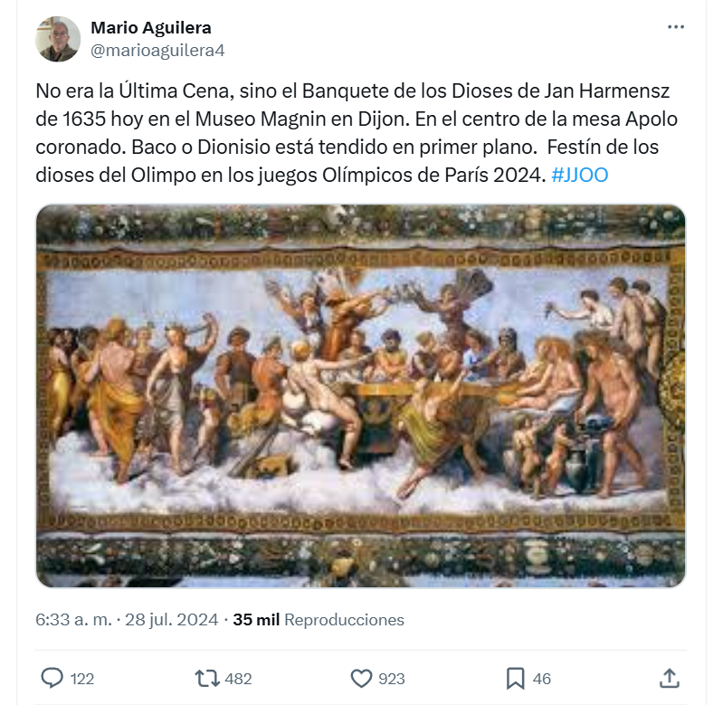Open the share upload arrow icon
The image size is (723, 705).
pyautogui.click(x=670, y=679)
